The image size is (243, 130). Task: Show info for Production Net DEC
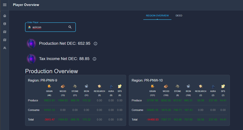96,44
